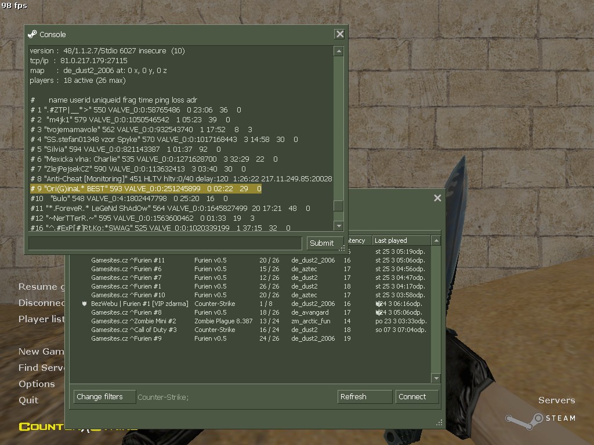Viewport: 594px width, 445px height.
Task: Click the server list scroll-down arrow
Action: 436,378
